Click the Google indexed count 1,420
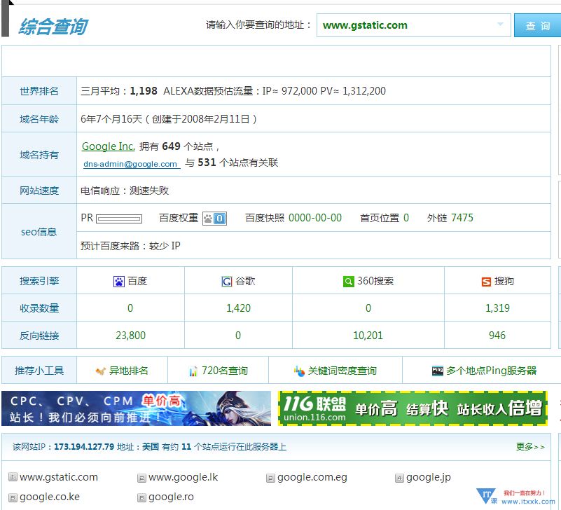This screenshot has height=510, width=561. tap(238, 308)
